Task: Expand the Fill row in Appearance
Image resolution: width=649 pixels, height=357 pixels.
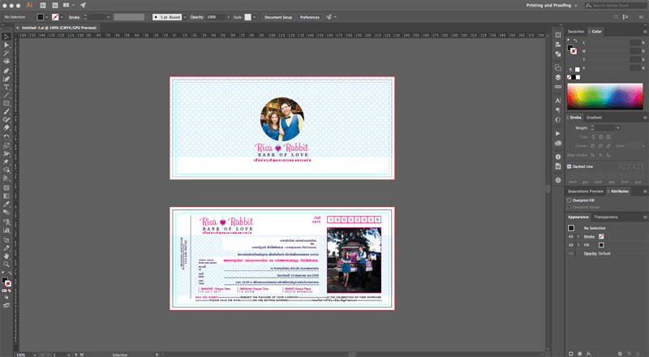Action: pos(578,245)
